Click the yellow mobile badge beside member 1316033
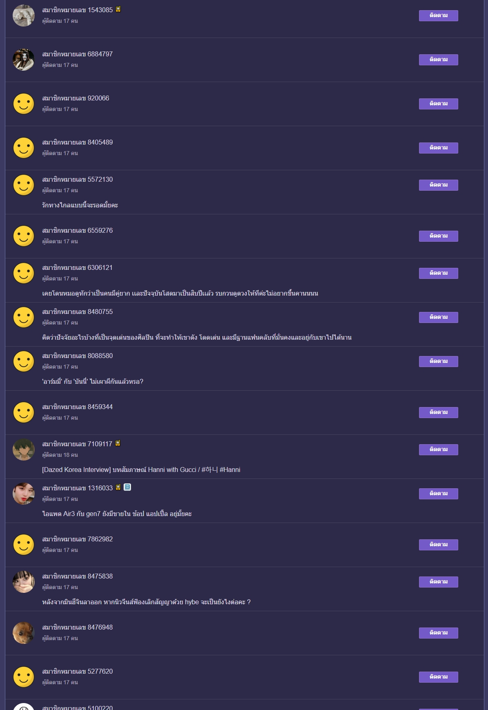The image size is (488, 710). pyautogui.click(x=118, y=487)
